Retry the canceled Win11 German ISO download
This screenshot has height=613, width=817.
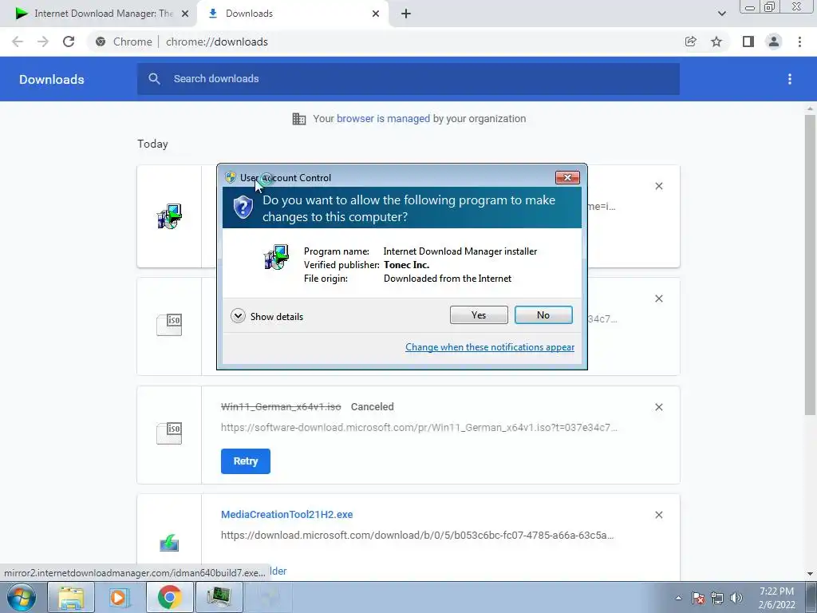click(246, 461)
